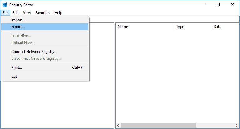Select Print... from the File menu
Viewport: 240px width, 129px height.
17,67
